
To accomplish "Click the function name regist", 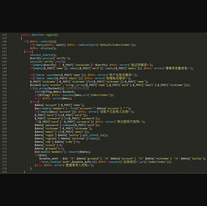I will tap(50, 35).
